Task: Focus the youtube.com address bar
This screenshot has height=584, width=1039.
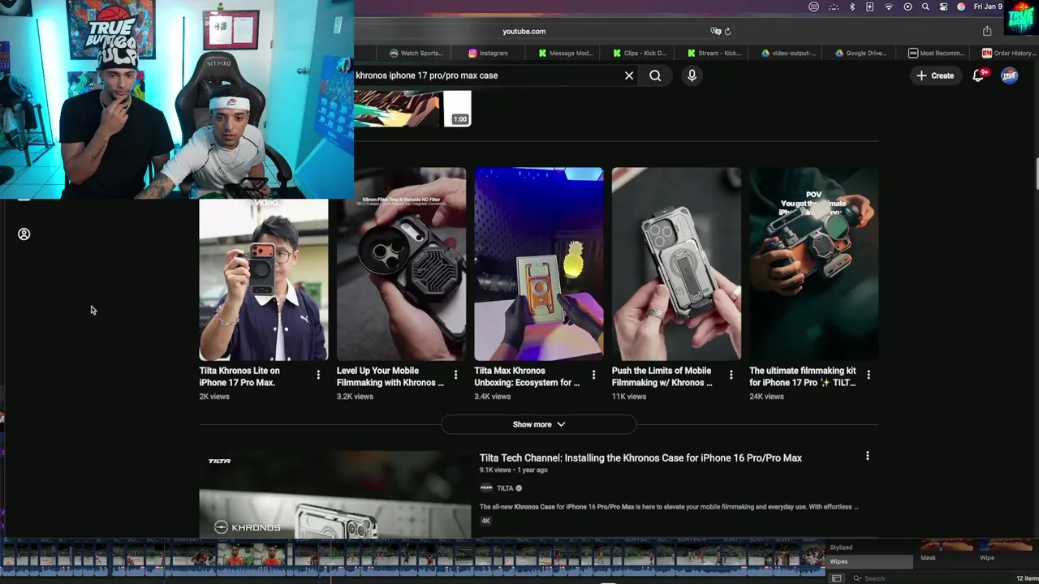Action: click(524, 31)
